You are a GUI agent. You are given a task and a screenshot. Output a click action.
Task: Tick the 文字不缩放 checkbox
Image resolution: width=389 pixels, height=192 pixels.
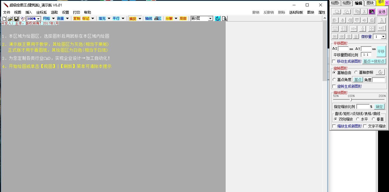[365, 126]
